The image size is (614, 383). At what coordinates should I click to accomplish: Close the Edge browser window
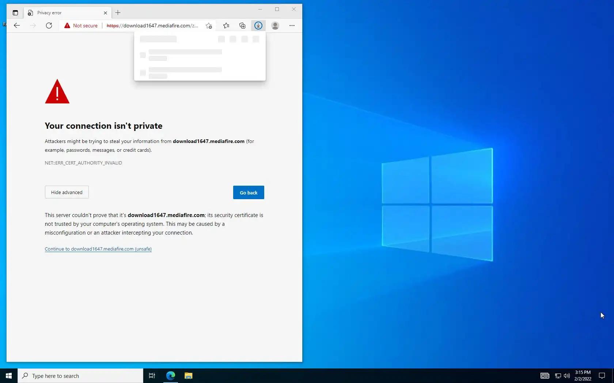point(294,9)
